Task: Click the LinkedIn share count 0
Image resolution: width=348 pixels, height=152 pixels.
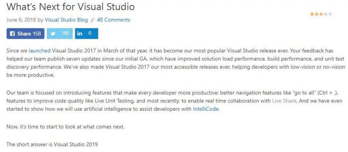Action: (90, 33)
